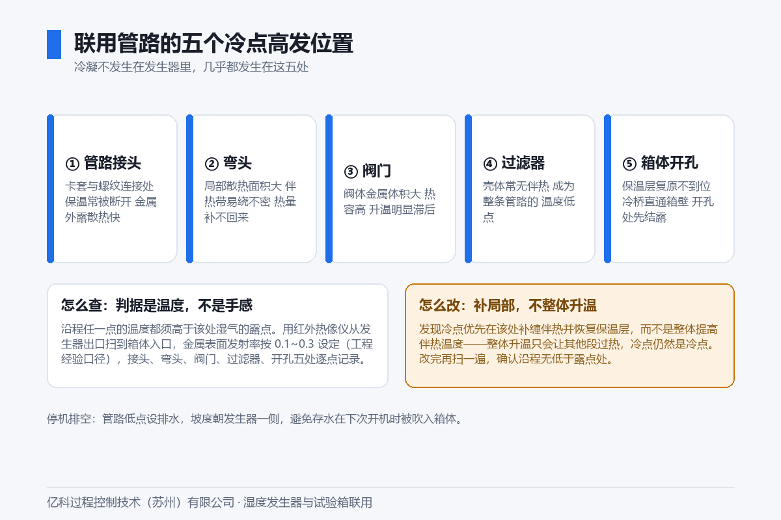Select the paragraph starting 发现冷点优先在该处

[569, 344]
